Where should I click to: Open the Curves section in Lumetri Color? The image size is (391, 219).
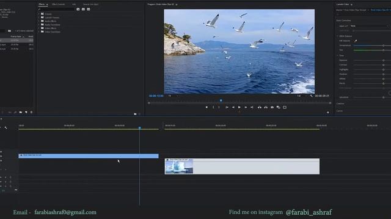tap(340, 111)
